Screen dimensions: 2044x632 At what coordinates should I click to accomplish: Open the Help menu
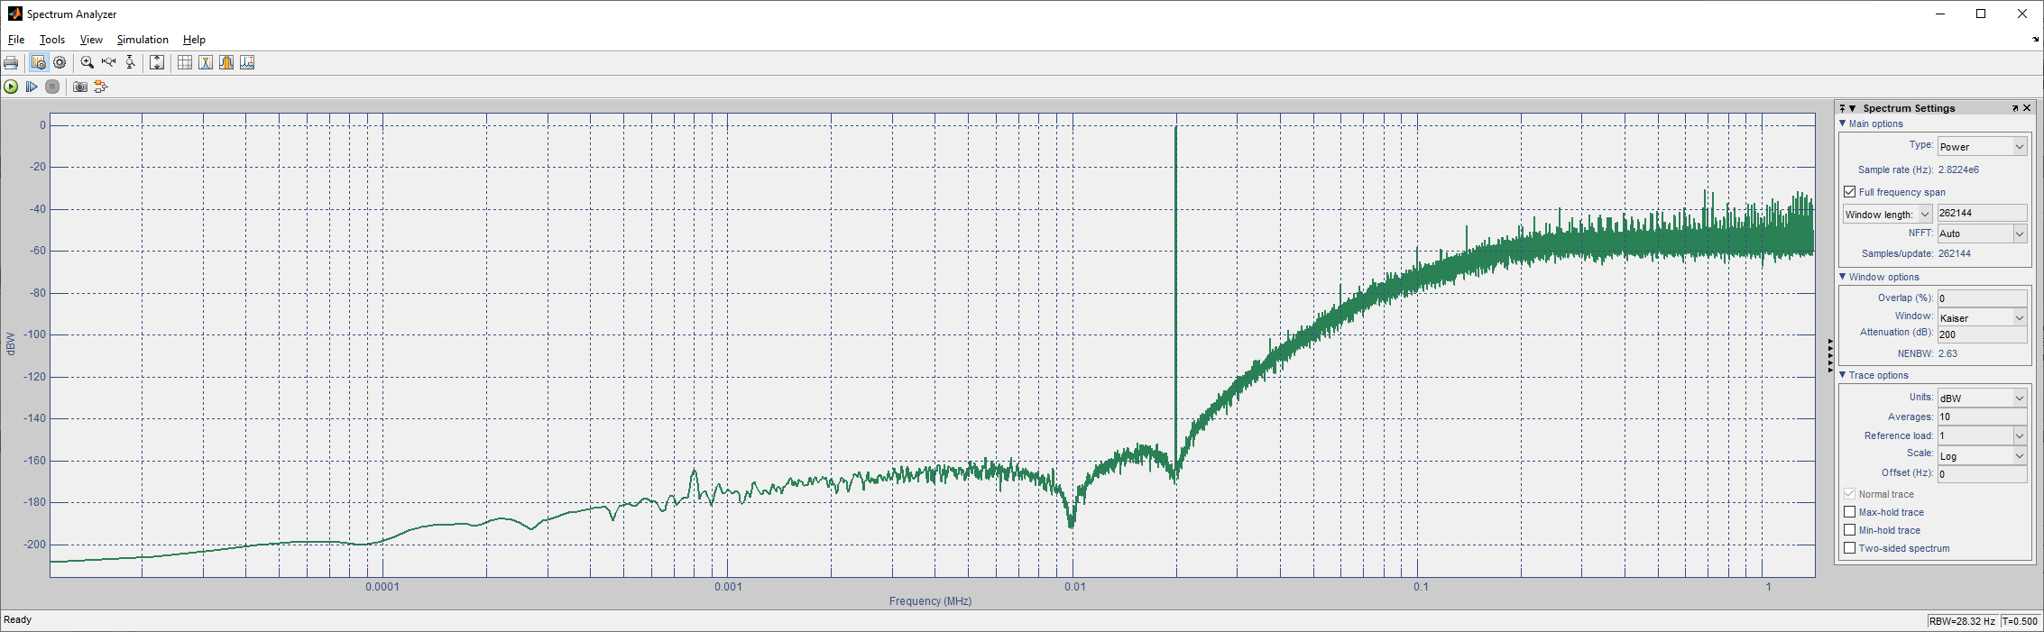[194, 40]
